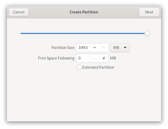
Task: Focus the Free Space Following field
Action: [x=83, y=58]
